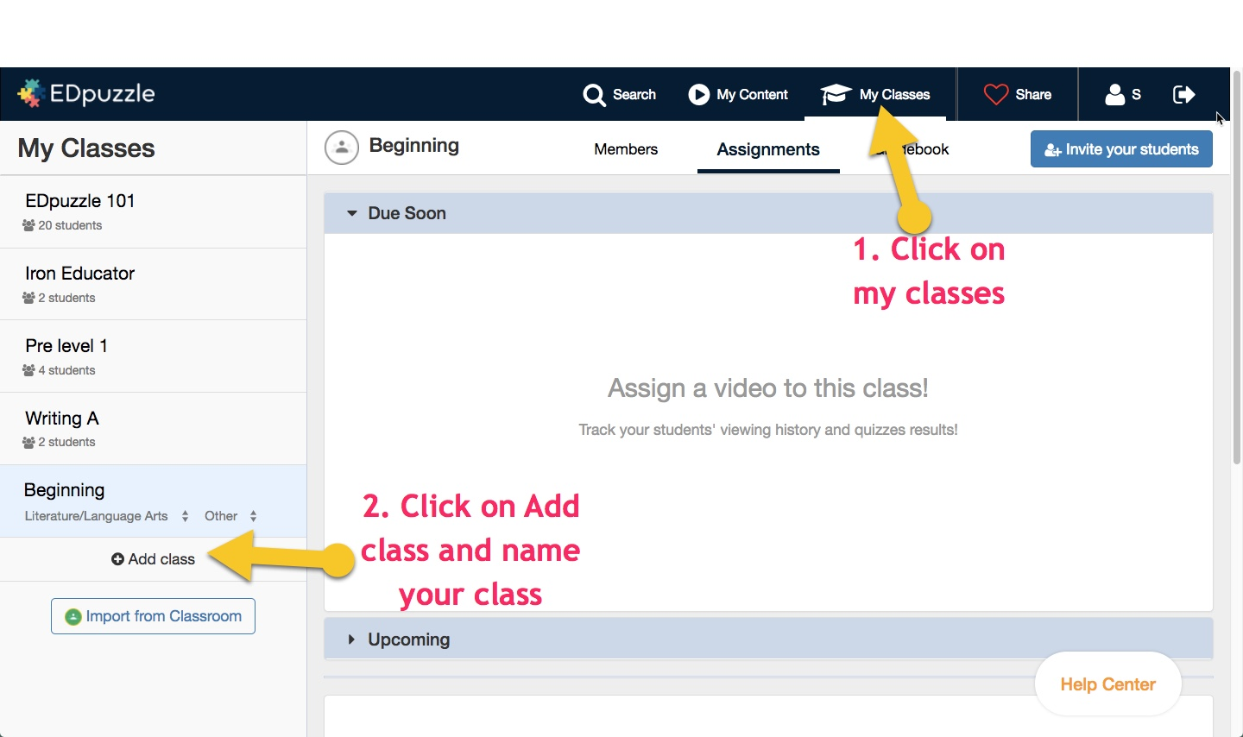The height and width of the screenshot is (737, 1243).
Task: Expand the Upcoming section
Action: [351, 639]
